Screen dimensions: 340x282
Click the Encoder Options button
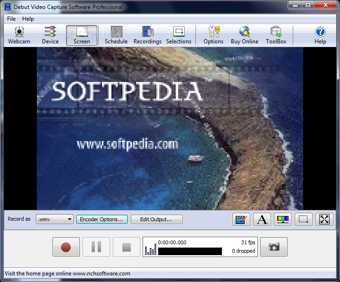102,219
